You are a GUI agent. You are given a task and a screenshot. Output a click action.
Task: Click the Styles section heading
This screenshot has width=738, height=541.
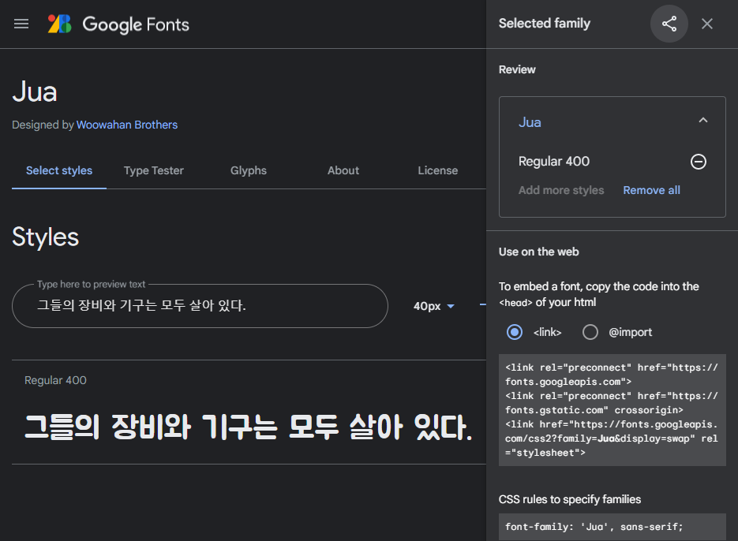(45, 237)
